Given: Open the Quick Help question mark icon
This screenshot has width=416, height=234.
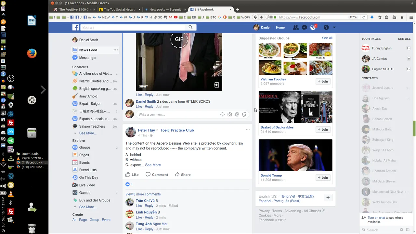Looking at the screenshot, I should [x=326, y=28].
